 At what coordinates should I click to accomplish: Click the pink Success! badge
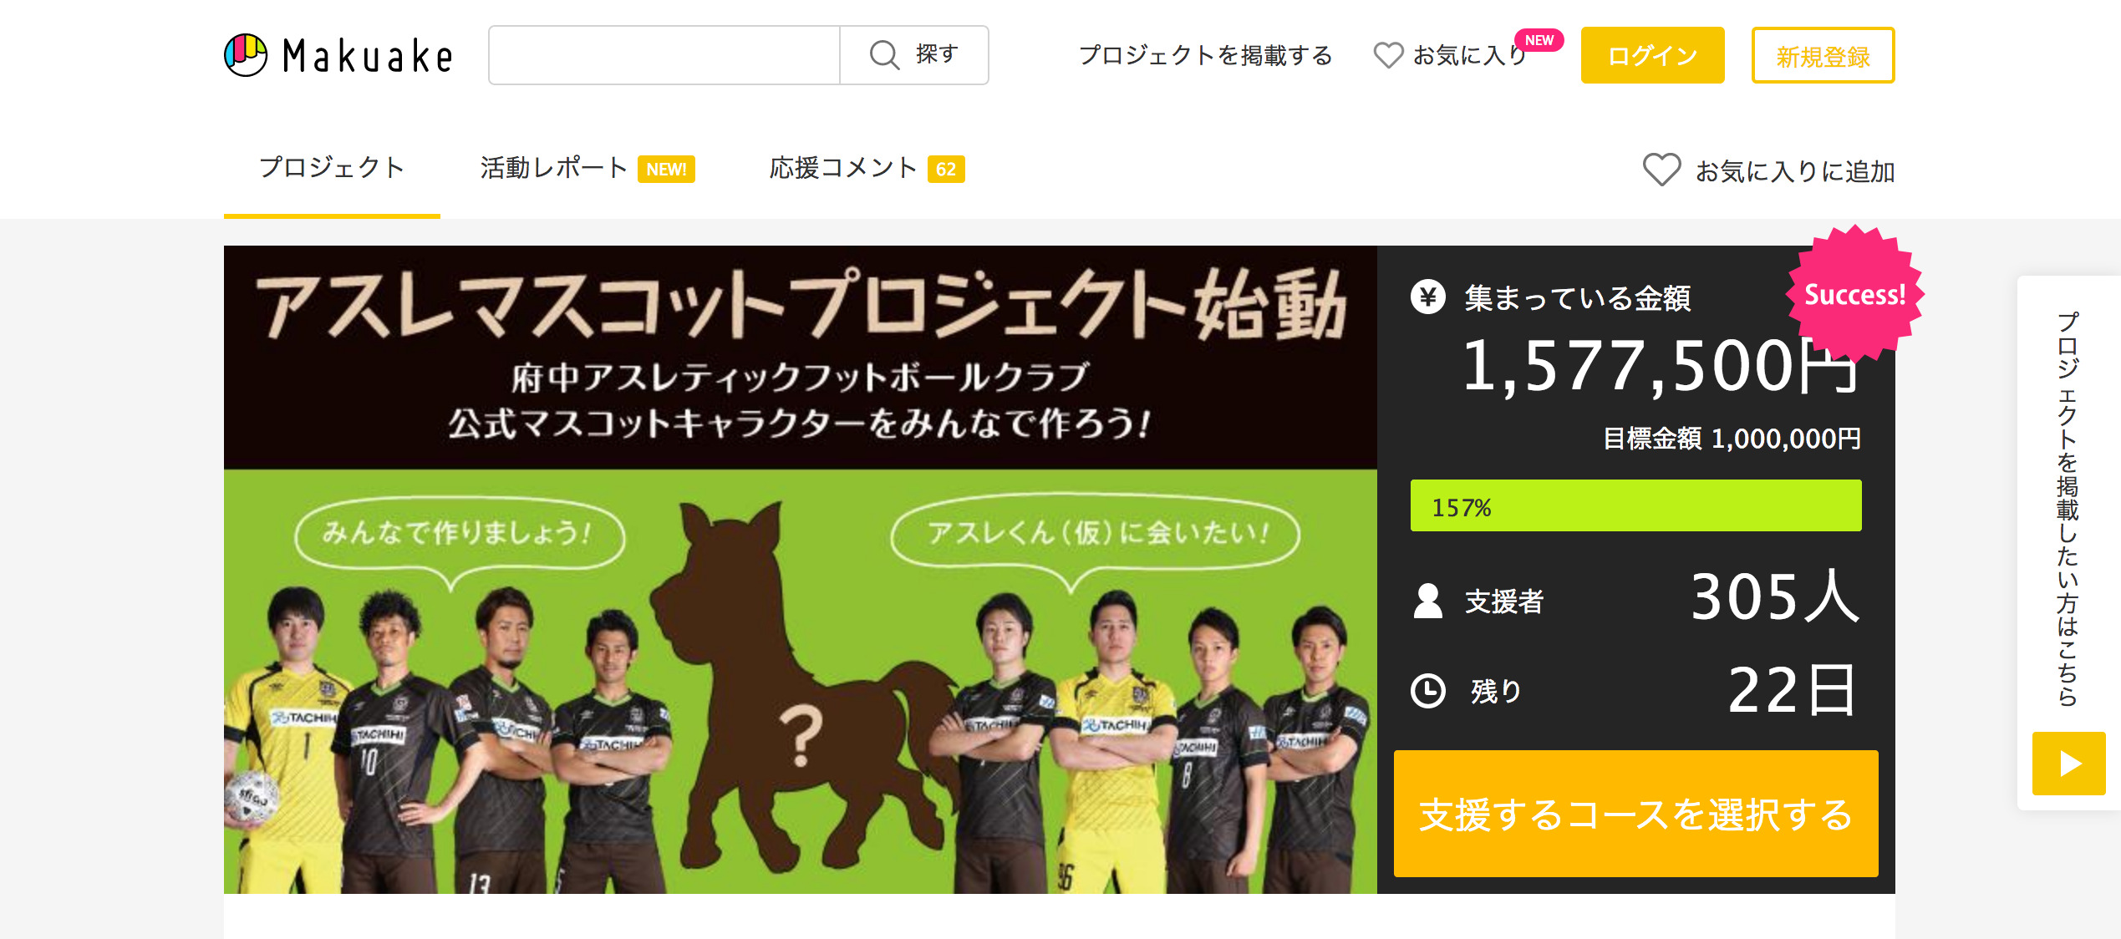click(1855, 294)
